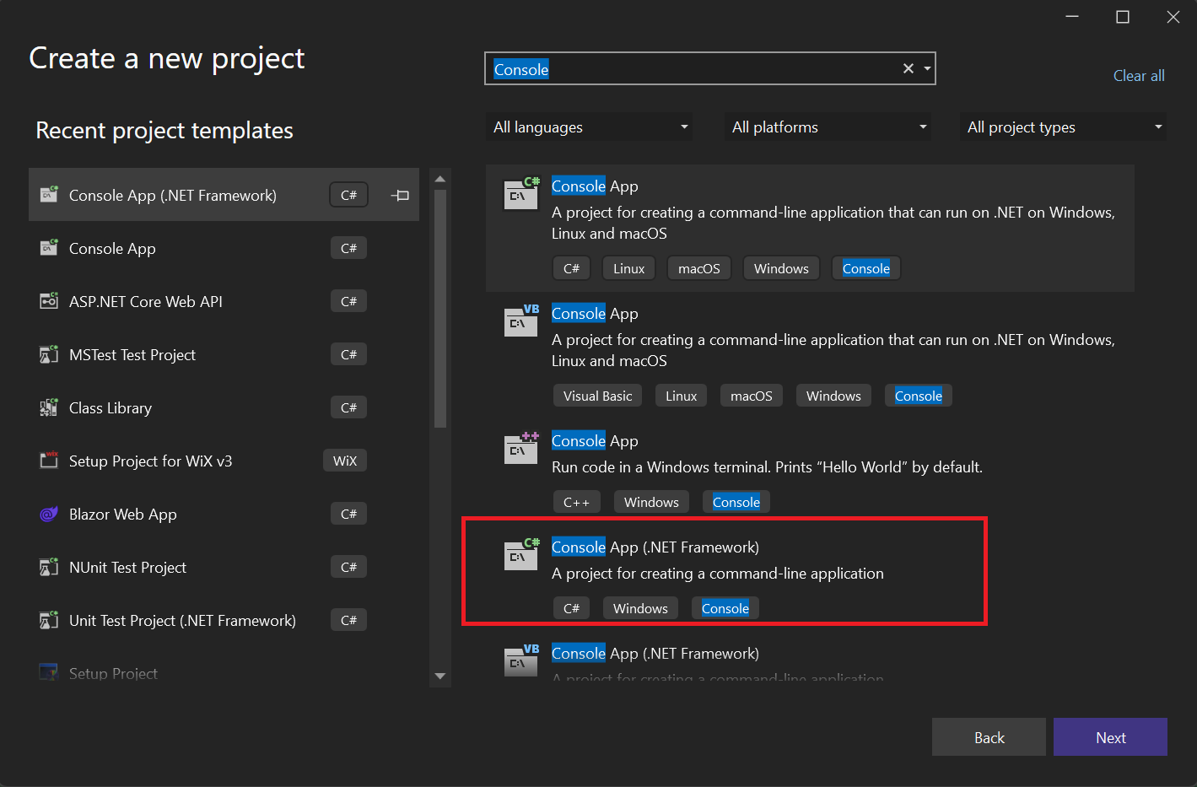Click the Back button
Viewport: 1197px width, 787px height.
click(x=989, y=736)
